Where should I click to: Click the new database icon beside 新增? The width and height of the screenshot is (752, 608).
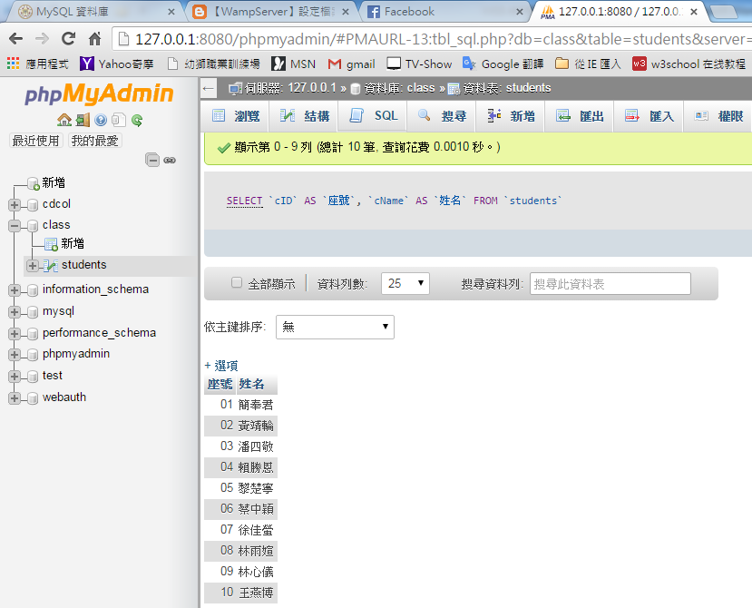(33, 184)
